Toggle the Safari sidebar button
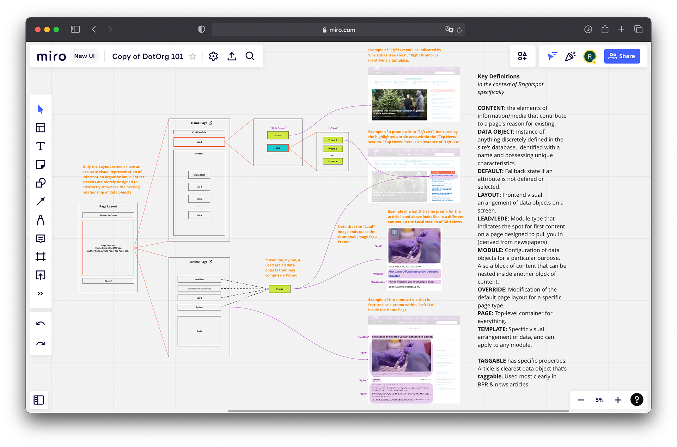Image resolution: width=677 pixels, height=447 pixels. coord(75,30)
